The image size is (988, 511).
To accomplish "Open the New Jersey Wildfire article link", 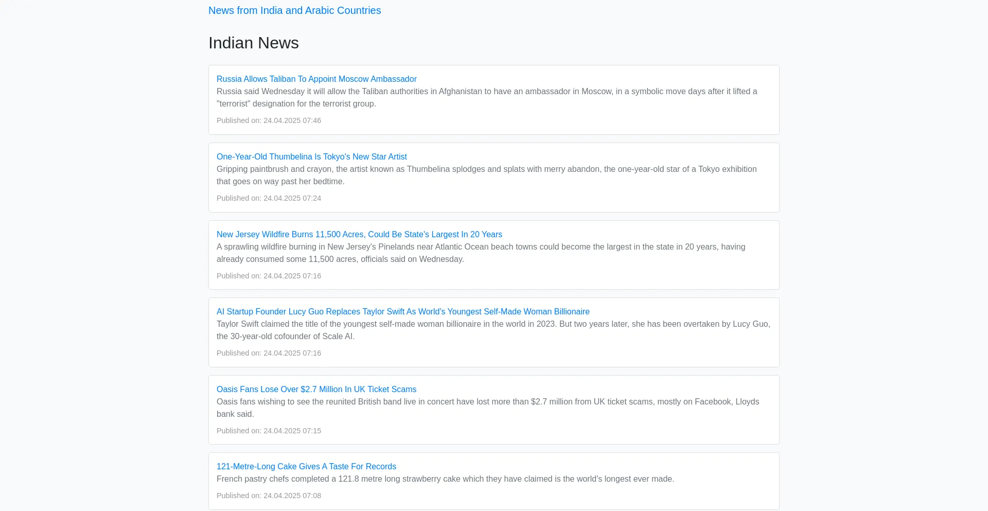I will (359, 234).
